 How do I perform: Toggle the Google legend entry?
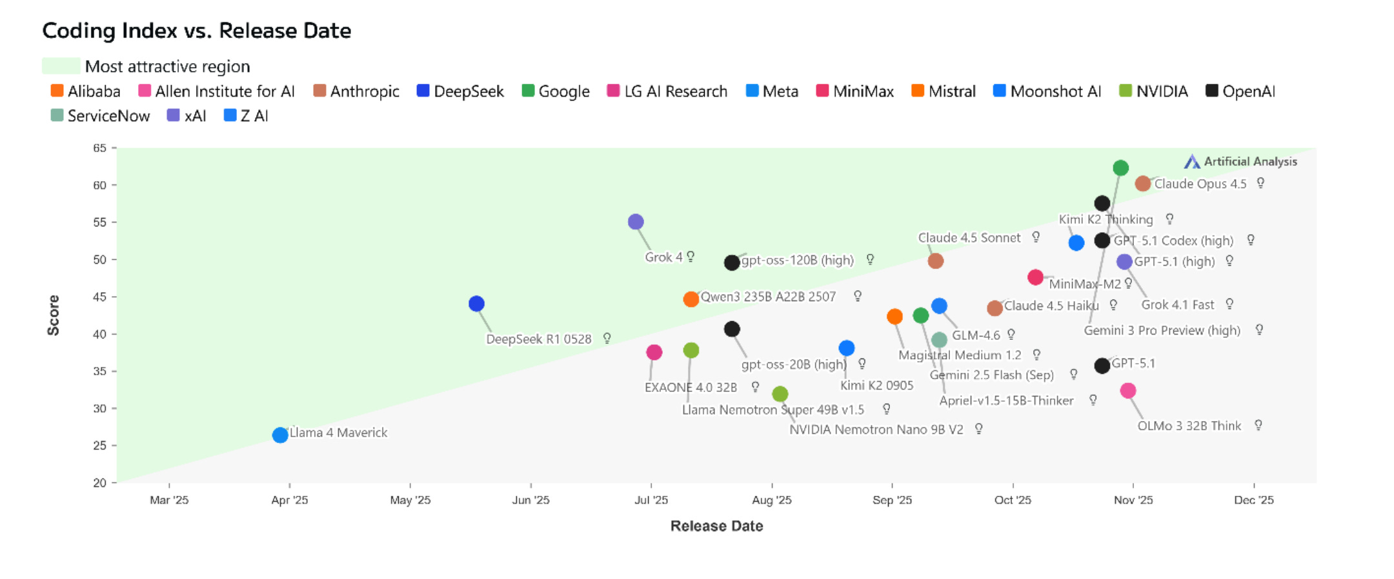click(556, 92)
